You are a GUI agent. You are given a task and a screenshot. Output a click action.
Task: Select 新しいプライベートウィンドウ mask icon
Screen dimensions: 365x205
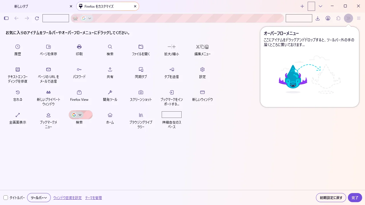tap(48, 92)
